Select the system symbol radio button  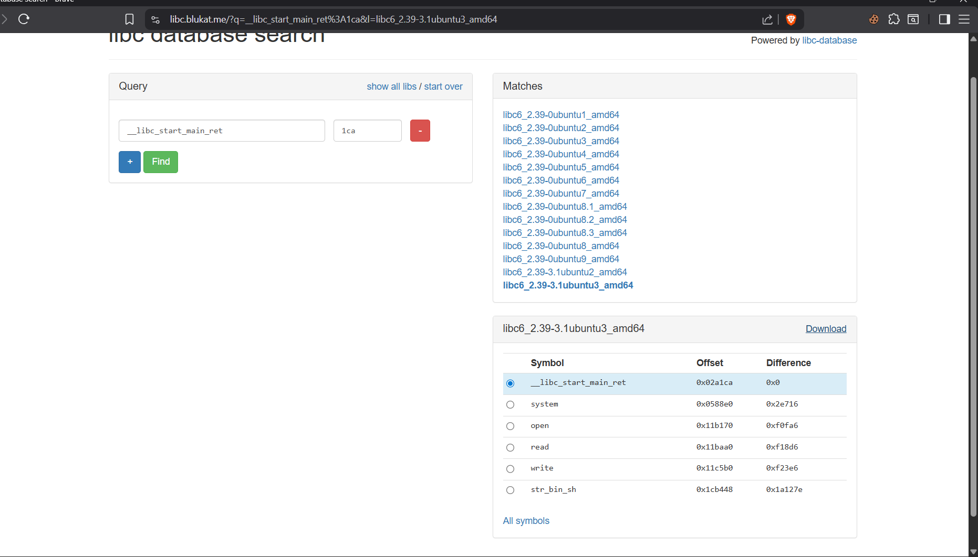click(x=510, y=404)
